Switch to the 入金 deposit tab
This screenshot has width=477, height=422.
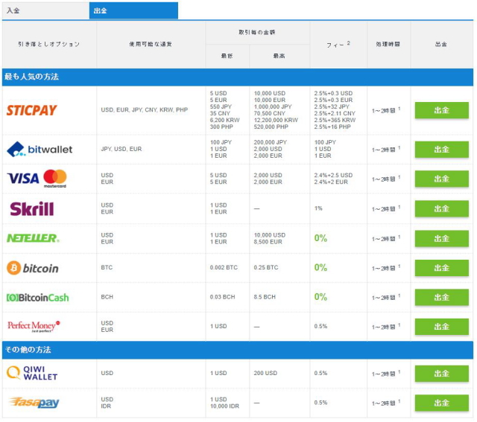click(45, 10)
